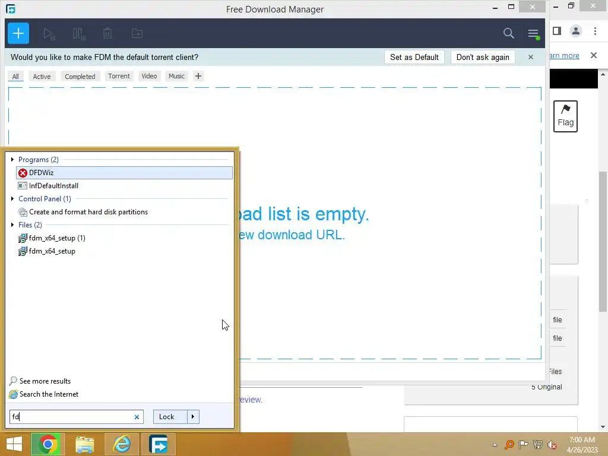
Task: Show hidden tray icons arrow
Action: tap(495, 445)
